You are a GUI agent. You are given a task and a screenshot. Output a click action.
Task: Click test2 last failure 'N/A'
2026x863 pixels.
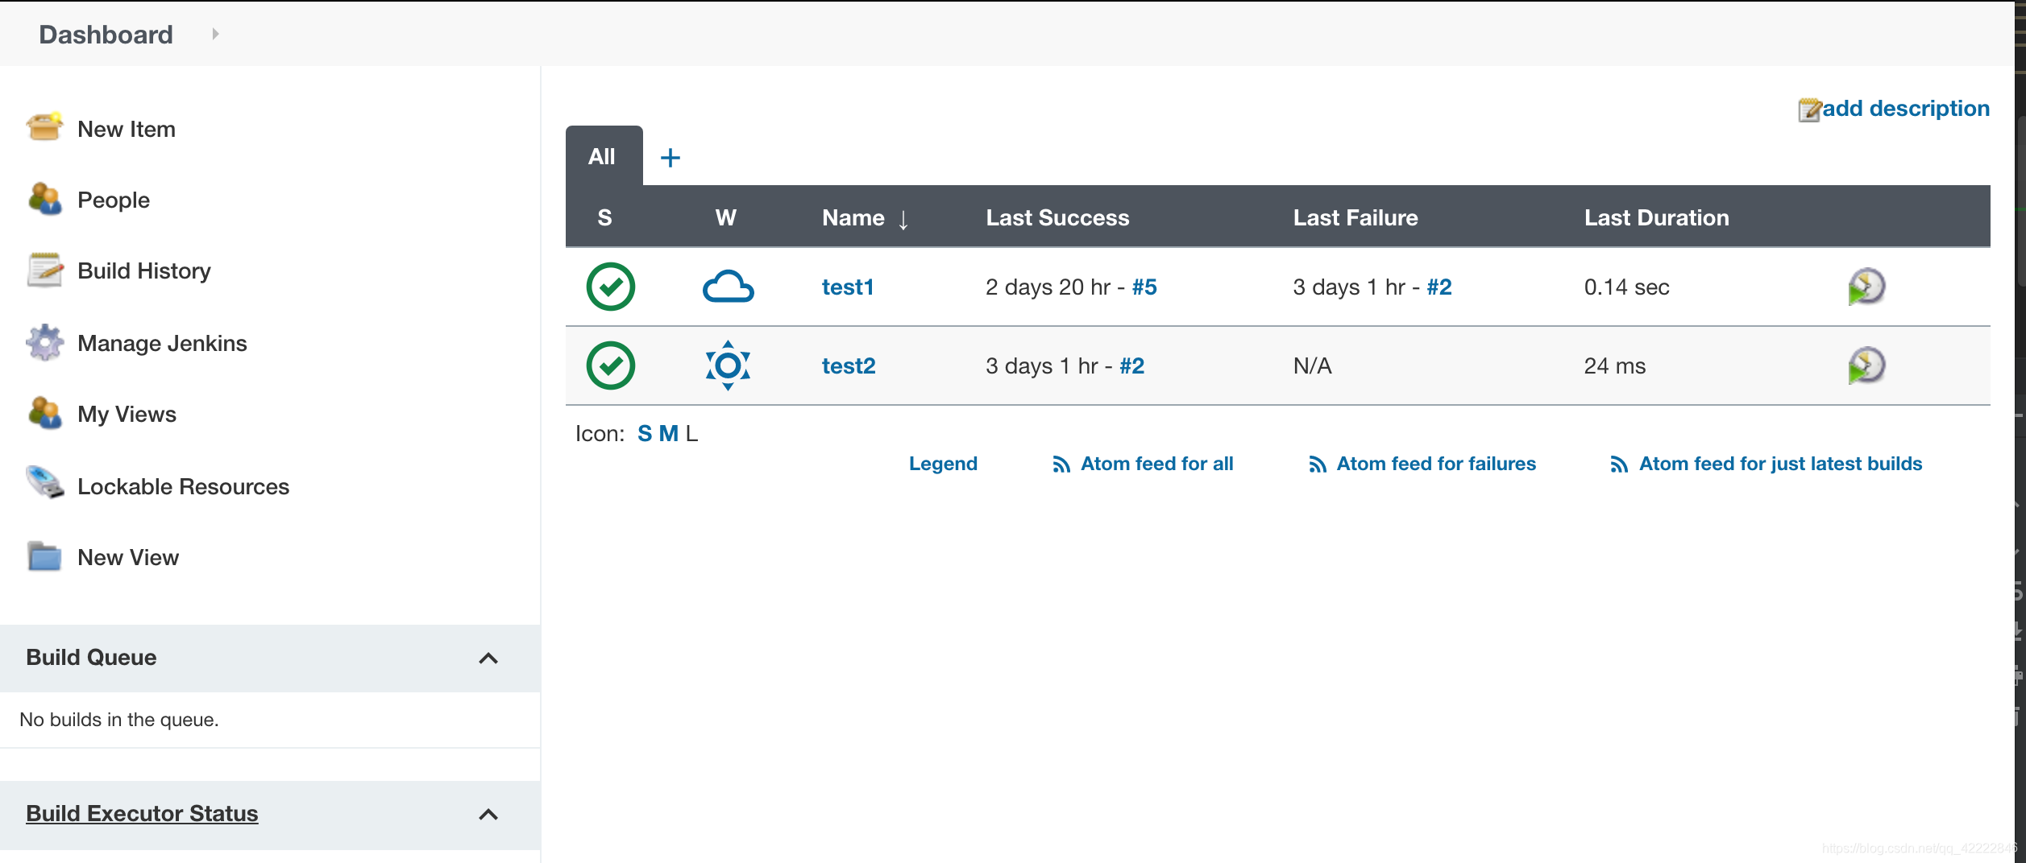(1312, 365)
